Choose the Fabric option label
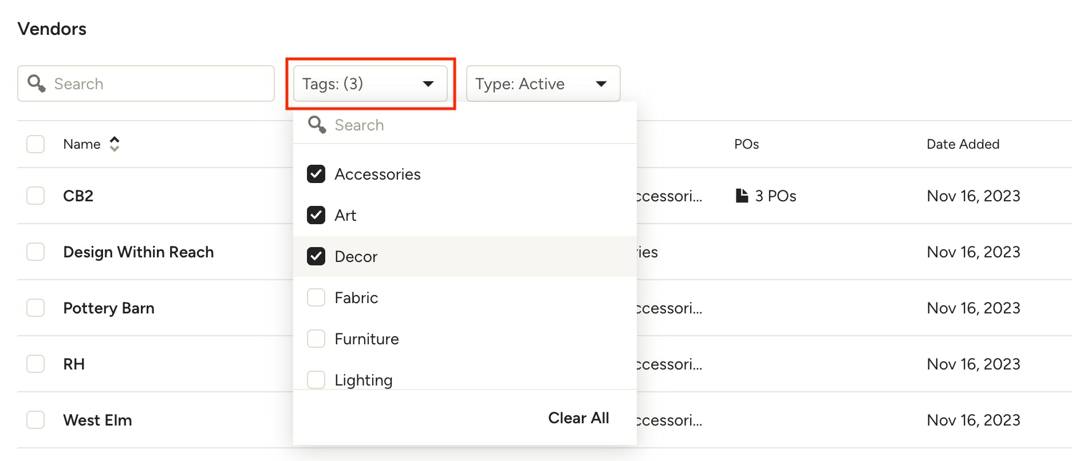The width and height of the screenshot is (1072, 461). [356, 297]
